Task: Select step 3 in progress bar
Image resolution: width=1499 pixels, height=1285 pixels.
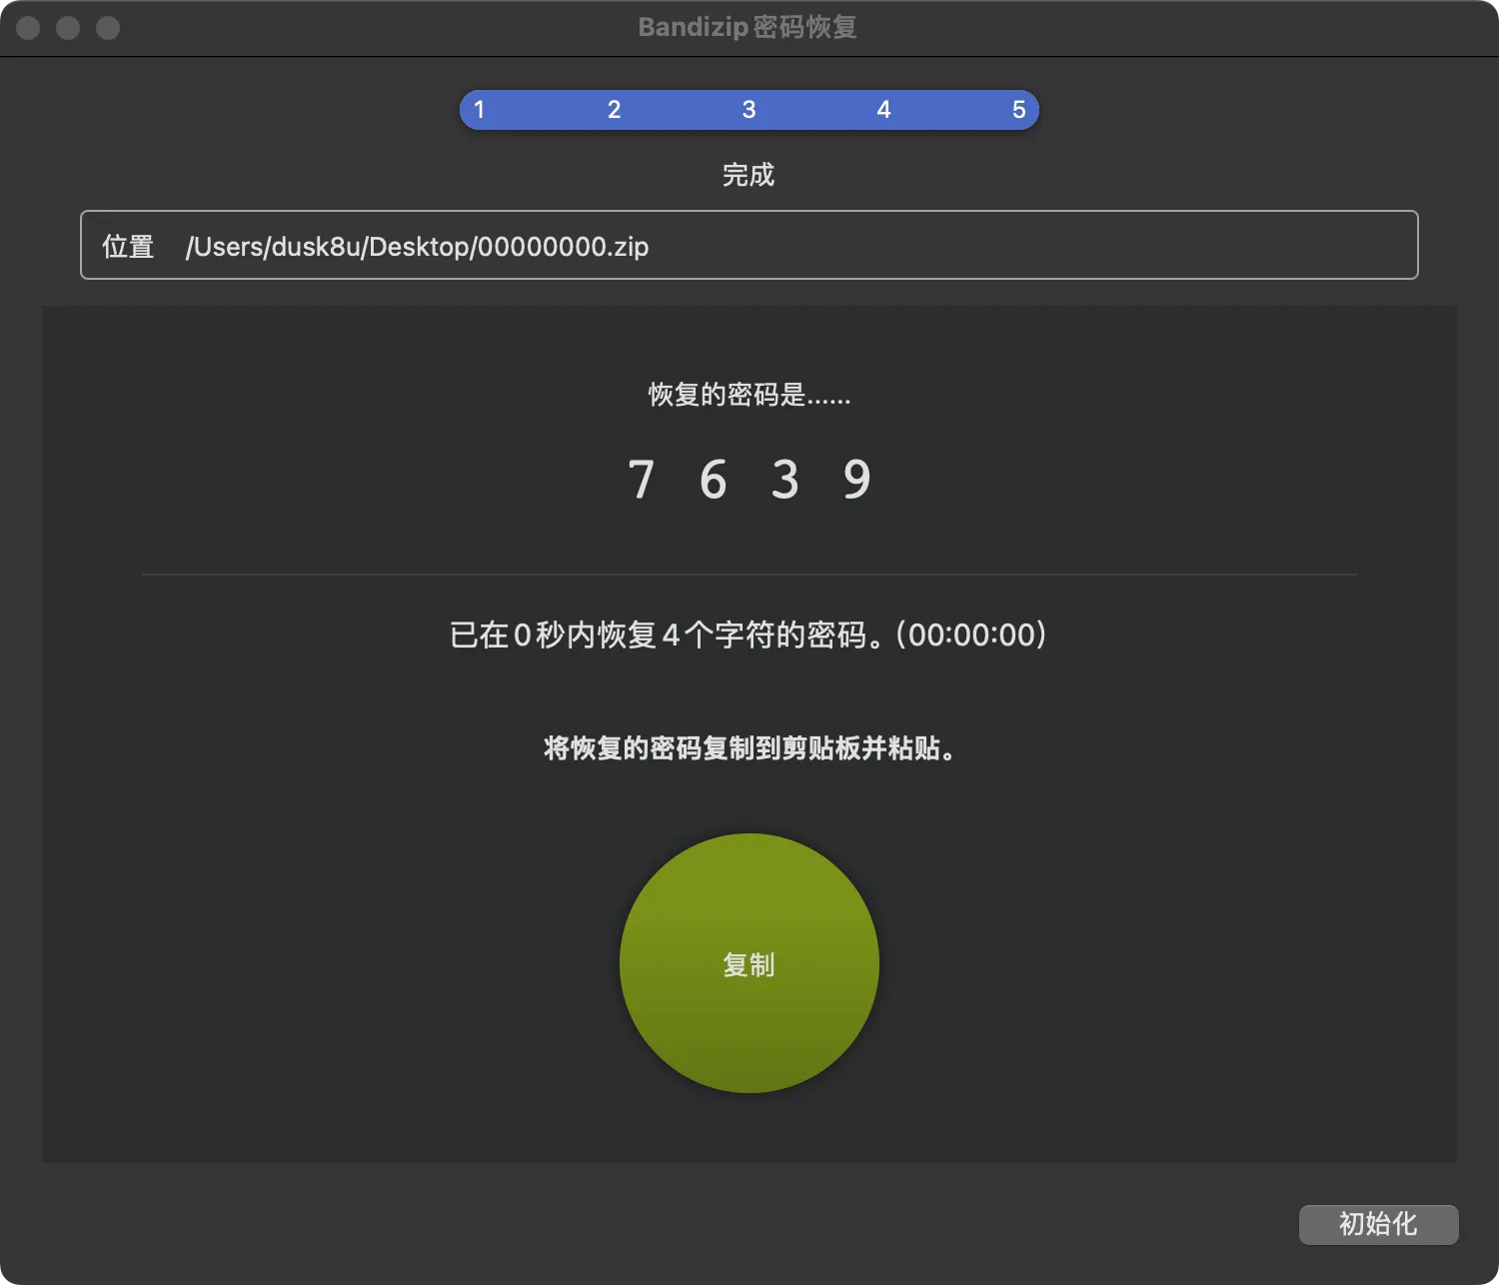Action: click(749, 110)
